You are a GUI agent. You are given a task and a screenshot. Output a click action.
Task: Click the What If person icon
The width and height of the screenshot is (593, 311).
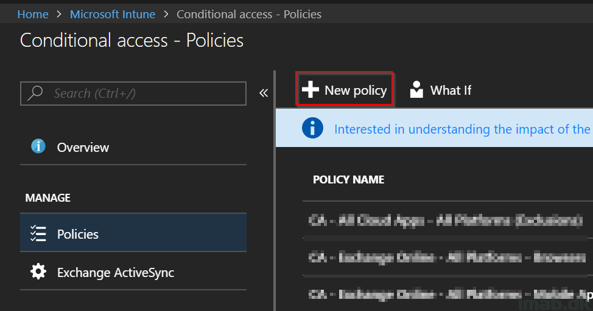(x=416, y=89)
